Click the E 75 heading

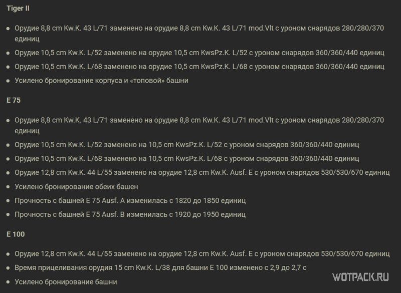click(14, 100)
